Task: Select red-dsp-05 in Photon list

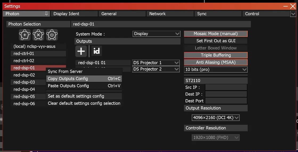Action: click(x=28, y=97)
